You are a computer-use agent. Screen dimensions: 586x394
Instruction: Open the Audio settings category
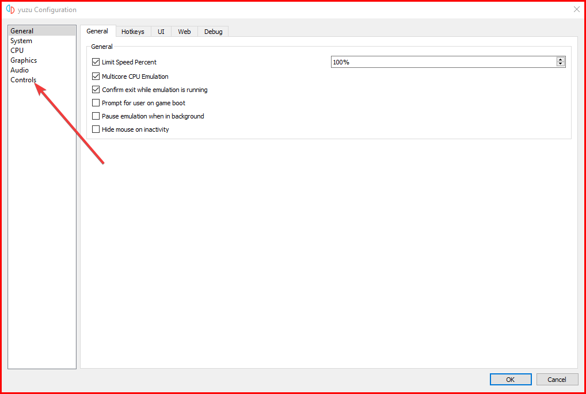point(42,70)
